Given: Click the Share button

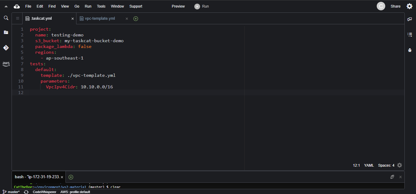Looking at the screenshot, I should (395, 6).
